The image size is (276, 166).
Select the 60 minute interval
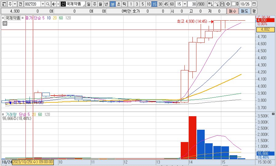point(172,4)
